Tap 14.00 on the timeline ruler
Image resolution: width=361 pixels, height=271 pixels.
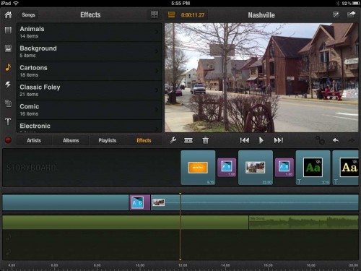(225, 265)
